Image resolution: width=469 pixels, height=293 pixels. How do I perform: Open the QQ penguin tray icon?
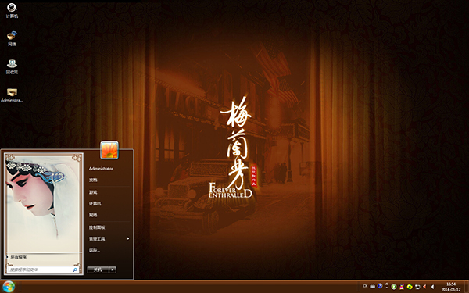(402, 287)
